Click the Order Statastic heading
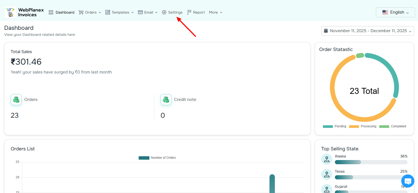The height and width of the screenshot is (193, 418). coord(336,49)
